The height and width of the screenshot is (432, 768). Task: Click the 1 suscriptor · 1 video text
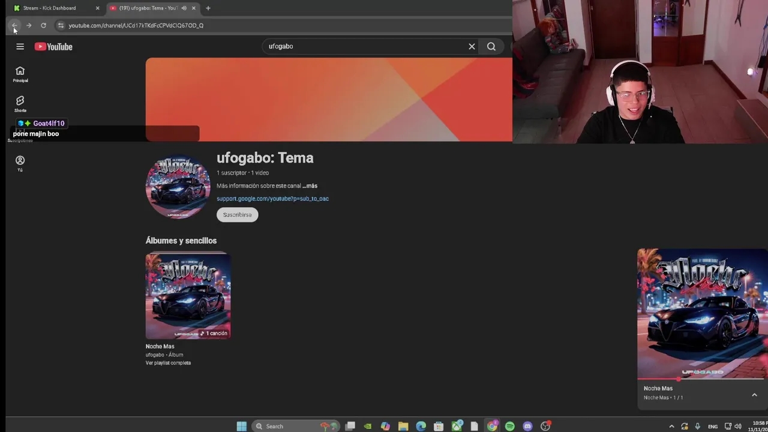click(x=242, y=173)
